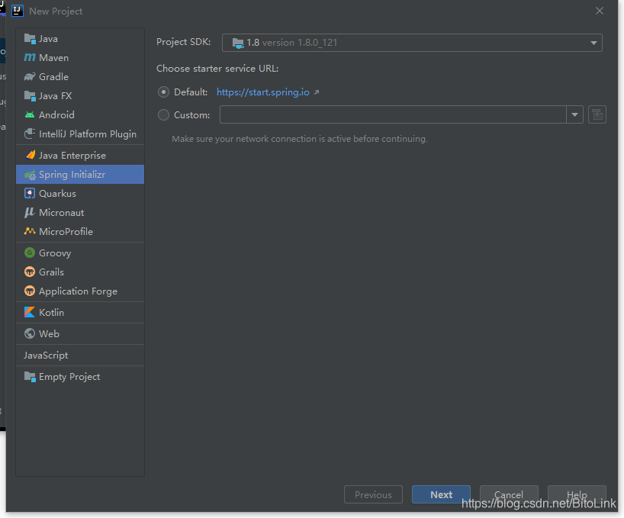Open the https://start.spring.io link
This screenshot has width=624, height=518.
point(263,92)
